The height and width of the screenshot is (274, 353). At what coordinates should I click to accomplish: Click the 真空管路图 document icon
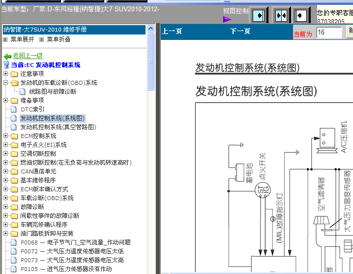point(14,127)
